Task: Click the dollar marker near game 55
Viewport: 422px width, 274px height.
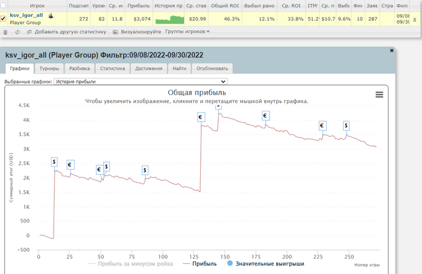Action: click(107, 167)
